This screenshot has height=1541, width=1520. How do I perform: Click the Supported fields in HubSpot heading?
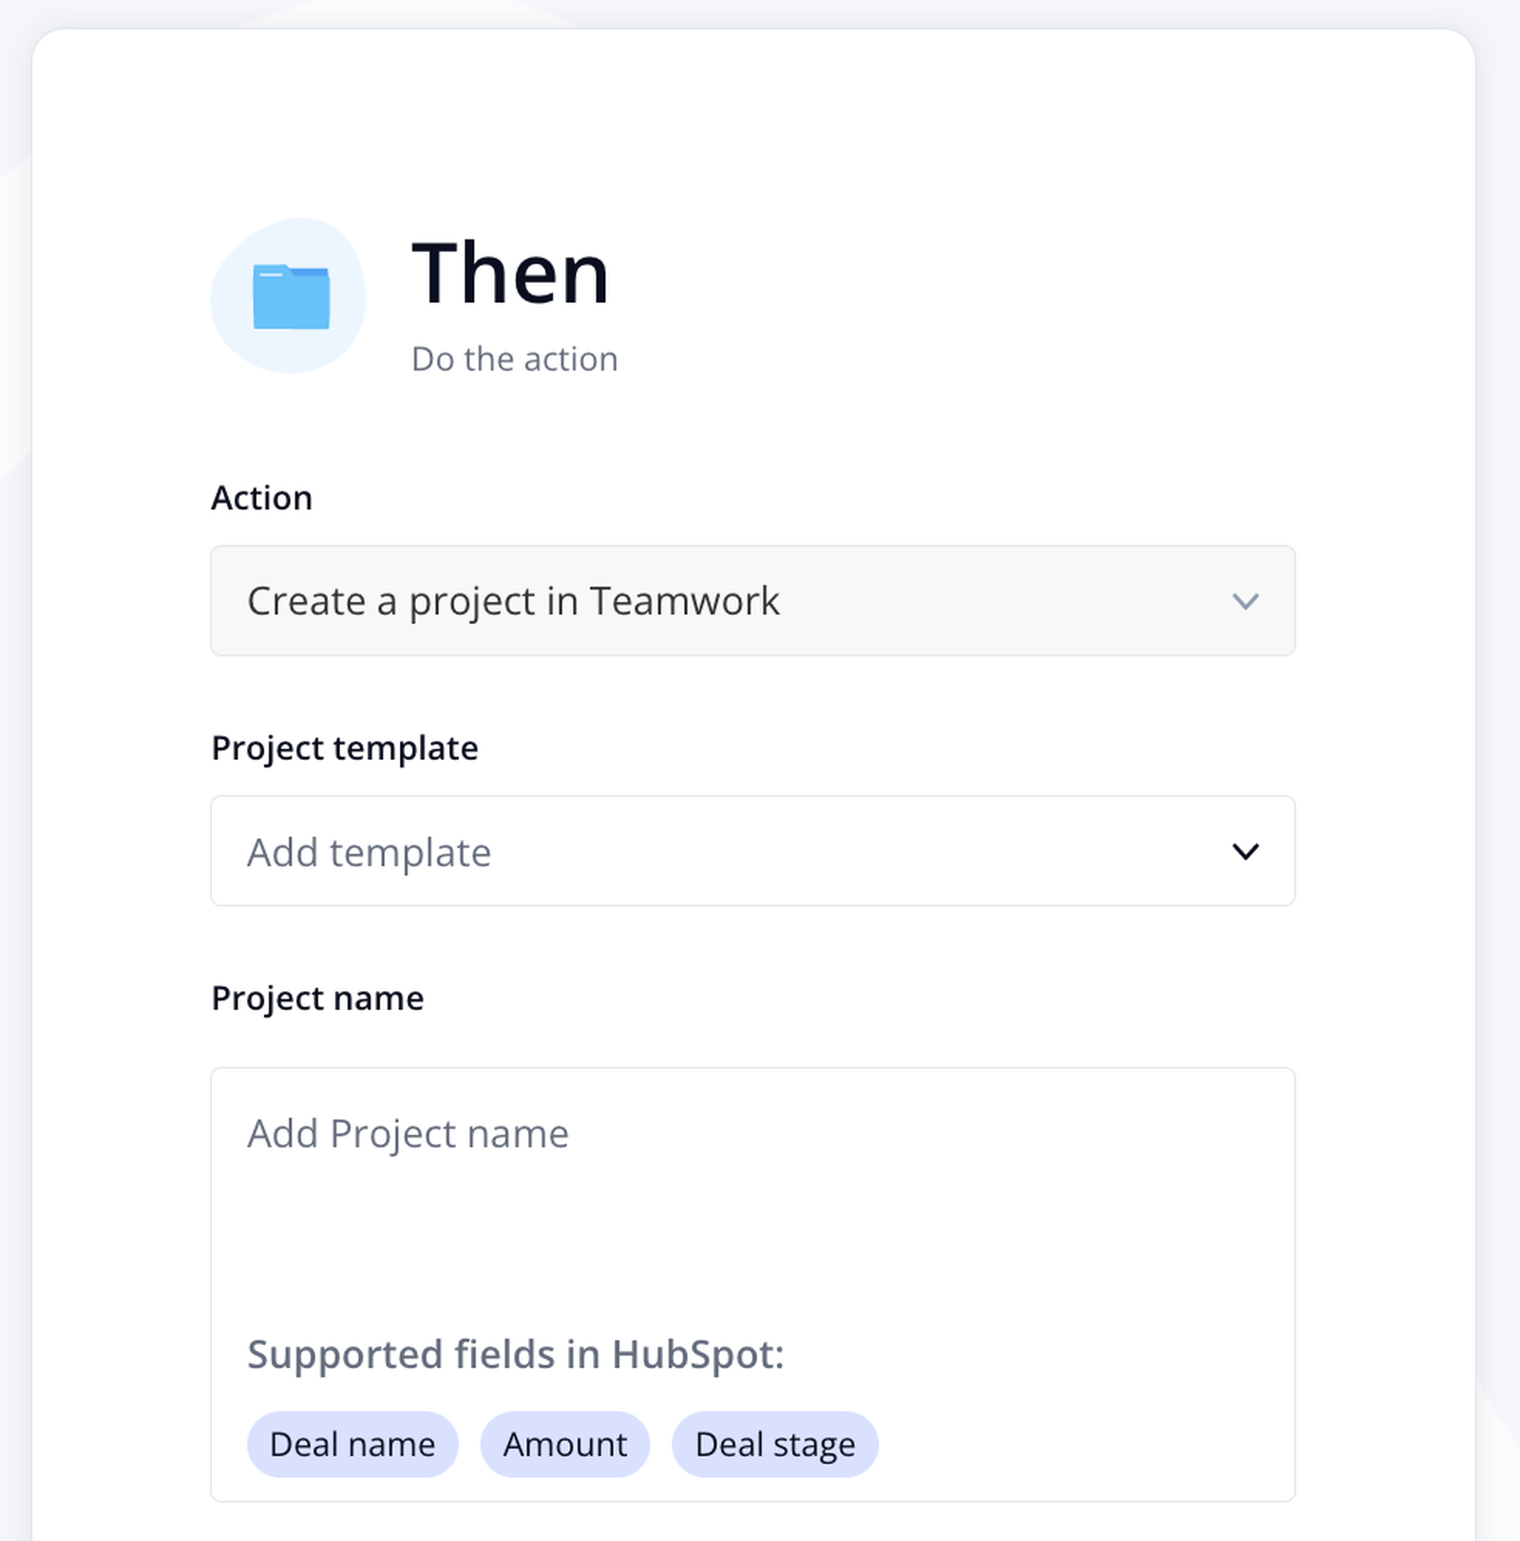pos(517,1355)
